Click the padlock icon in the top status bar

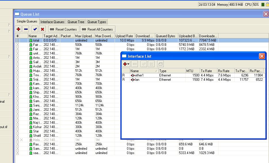267,5
